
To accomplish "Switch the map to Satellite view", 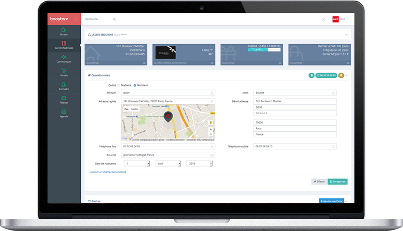I will [135, 109].
